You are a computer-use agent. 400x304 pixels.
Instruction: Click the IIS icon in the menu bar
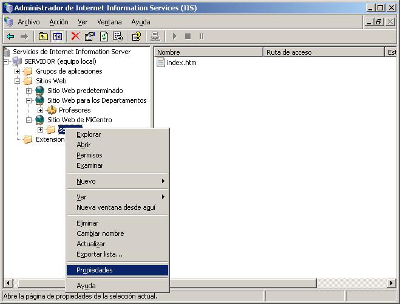pos(8,22)
